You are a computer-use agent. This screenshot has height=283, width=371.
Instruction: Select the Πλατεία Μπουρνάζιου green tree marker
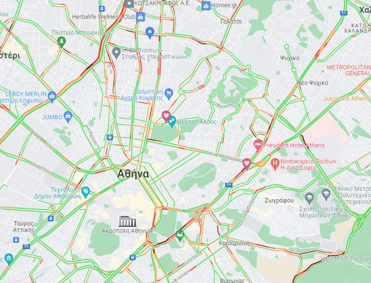click(x=61, y=42)
